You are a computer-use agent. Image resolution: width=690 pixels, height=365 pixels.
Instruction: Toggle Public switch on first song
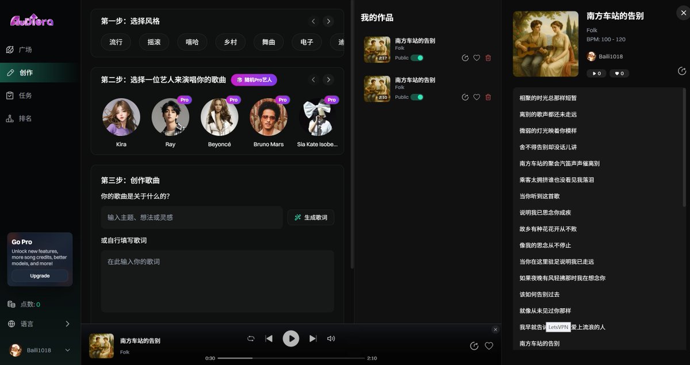(417, 58)
